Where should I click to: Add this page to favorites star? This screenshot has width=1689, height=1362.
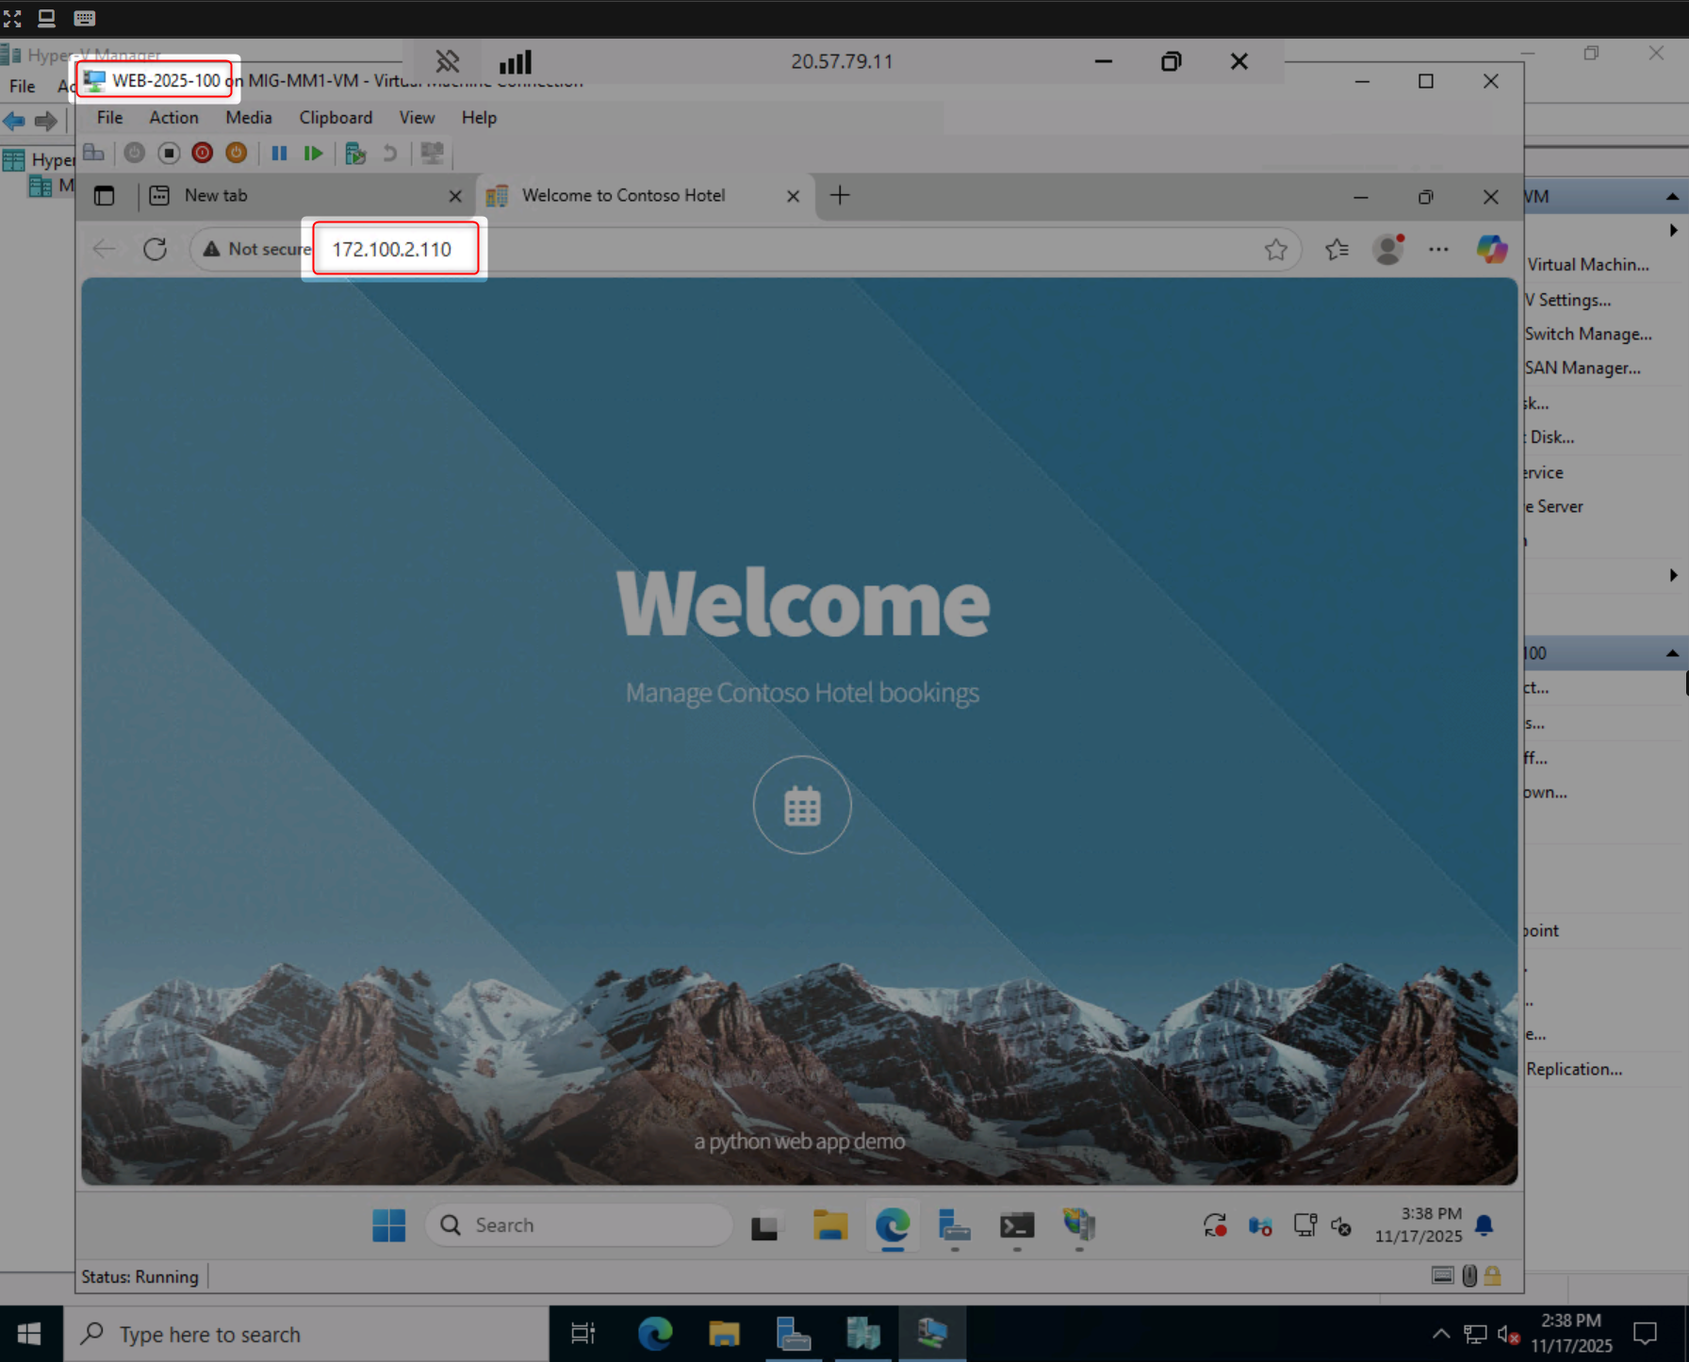(x=1275, y=249)
